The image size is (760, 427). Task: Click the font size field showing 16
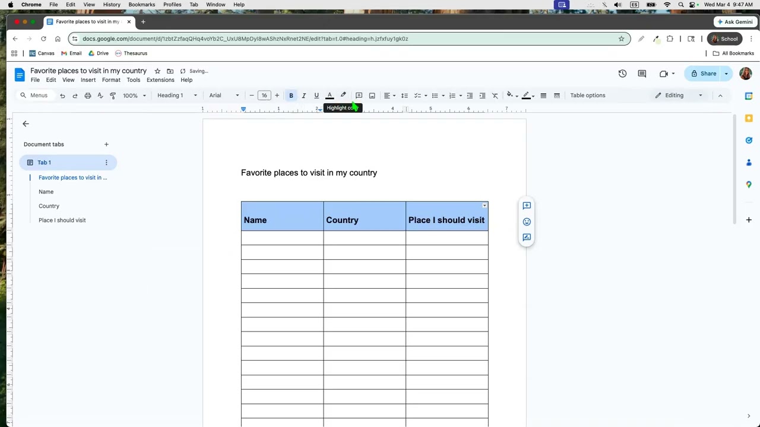click(x=264, y=95)
